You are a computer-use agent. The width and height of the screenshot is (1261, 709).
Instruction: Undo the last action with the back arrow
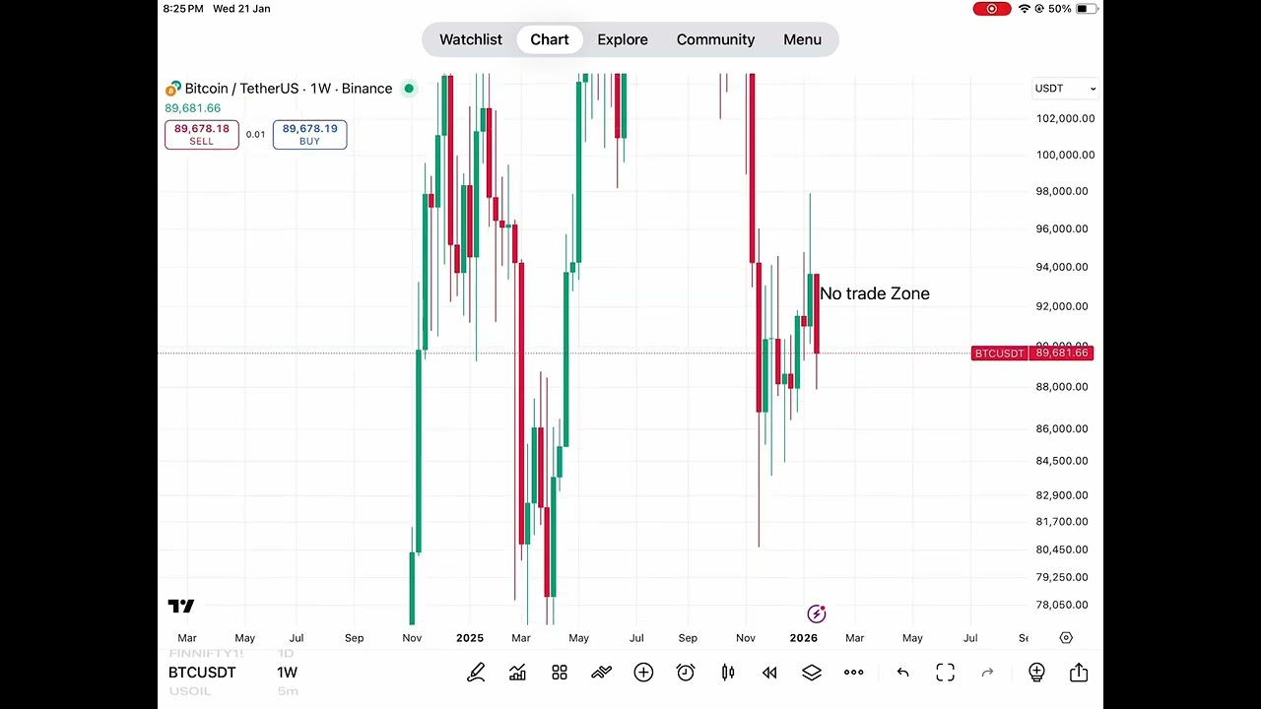coord(902,673)
